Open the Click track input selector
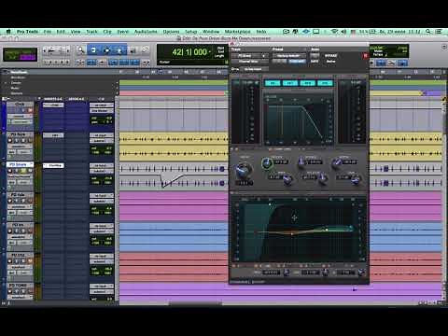Image resolution: width=448 pixels, height=336 pixels. click(102, 105)
